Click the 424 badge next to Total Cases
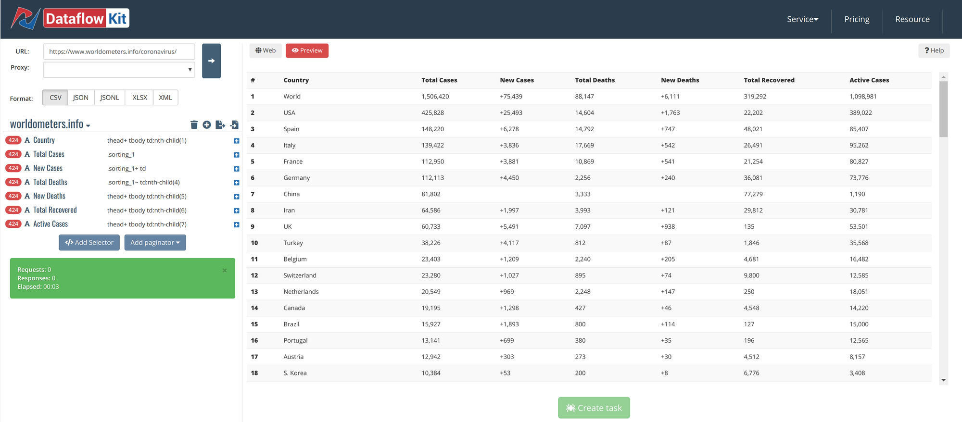This screenshot has width=962, height=422. [13, 154]
